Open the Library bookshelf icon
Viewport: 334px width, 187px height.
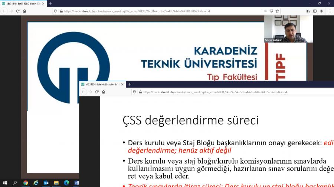[x=308, y=11]
